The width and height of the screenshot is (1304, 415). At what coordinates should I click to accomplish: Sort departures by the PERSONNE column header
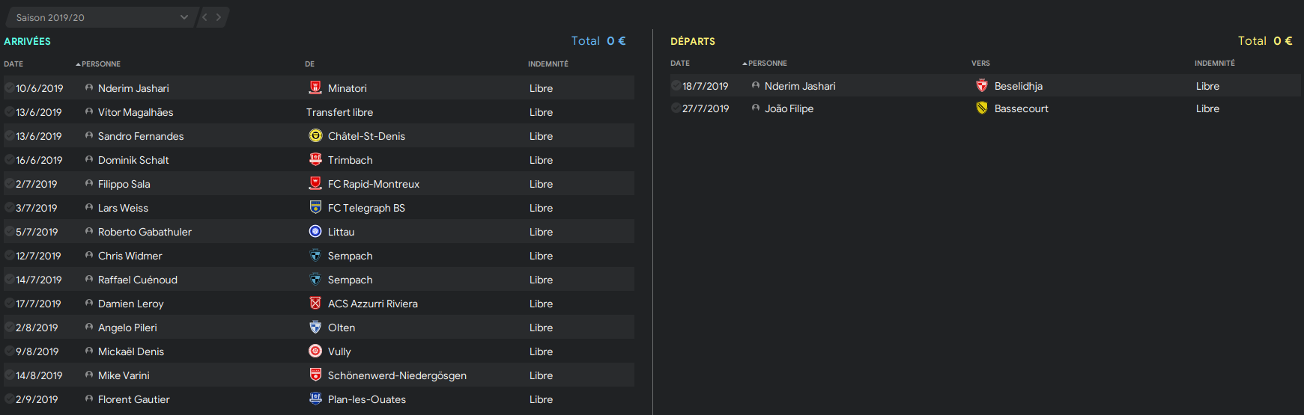coord(768,64)
